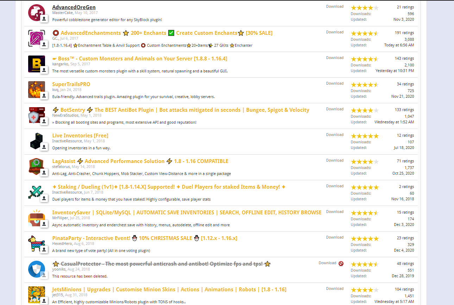Click author name jet315
454x305 pixels.
click(x=58, y=295)
